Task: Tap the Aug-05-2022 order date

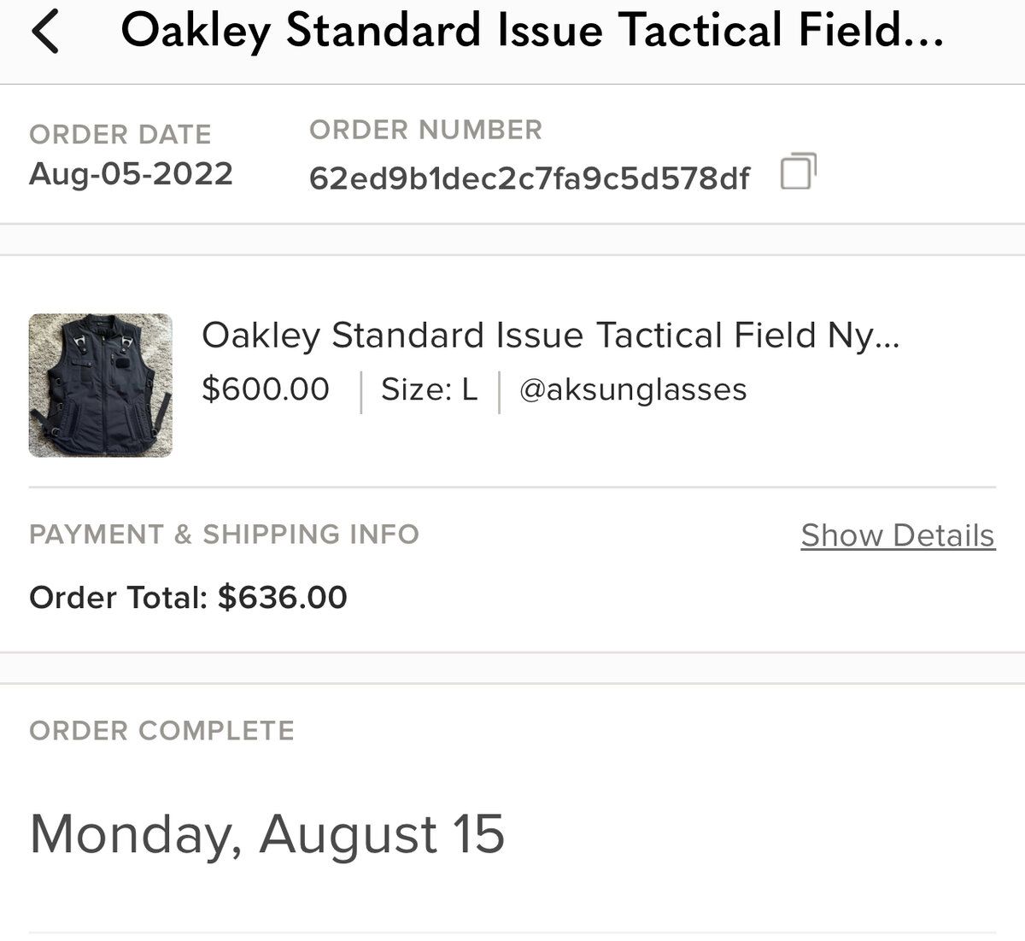Action: tap(131, 173)
